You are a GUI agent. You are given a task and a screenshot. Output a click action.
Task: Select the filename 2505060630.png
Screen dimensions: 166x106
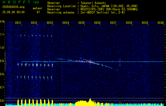click(x=13, y=7)
